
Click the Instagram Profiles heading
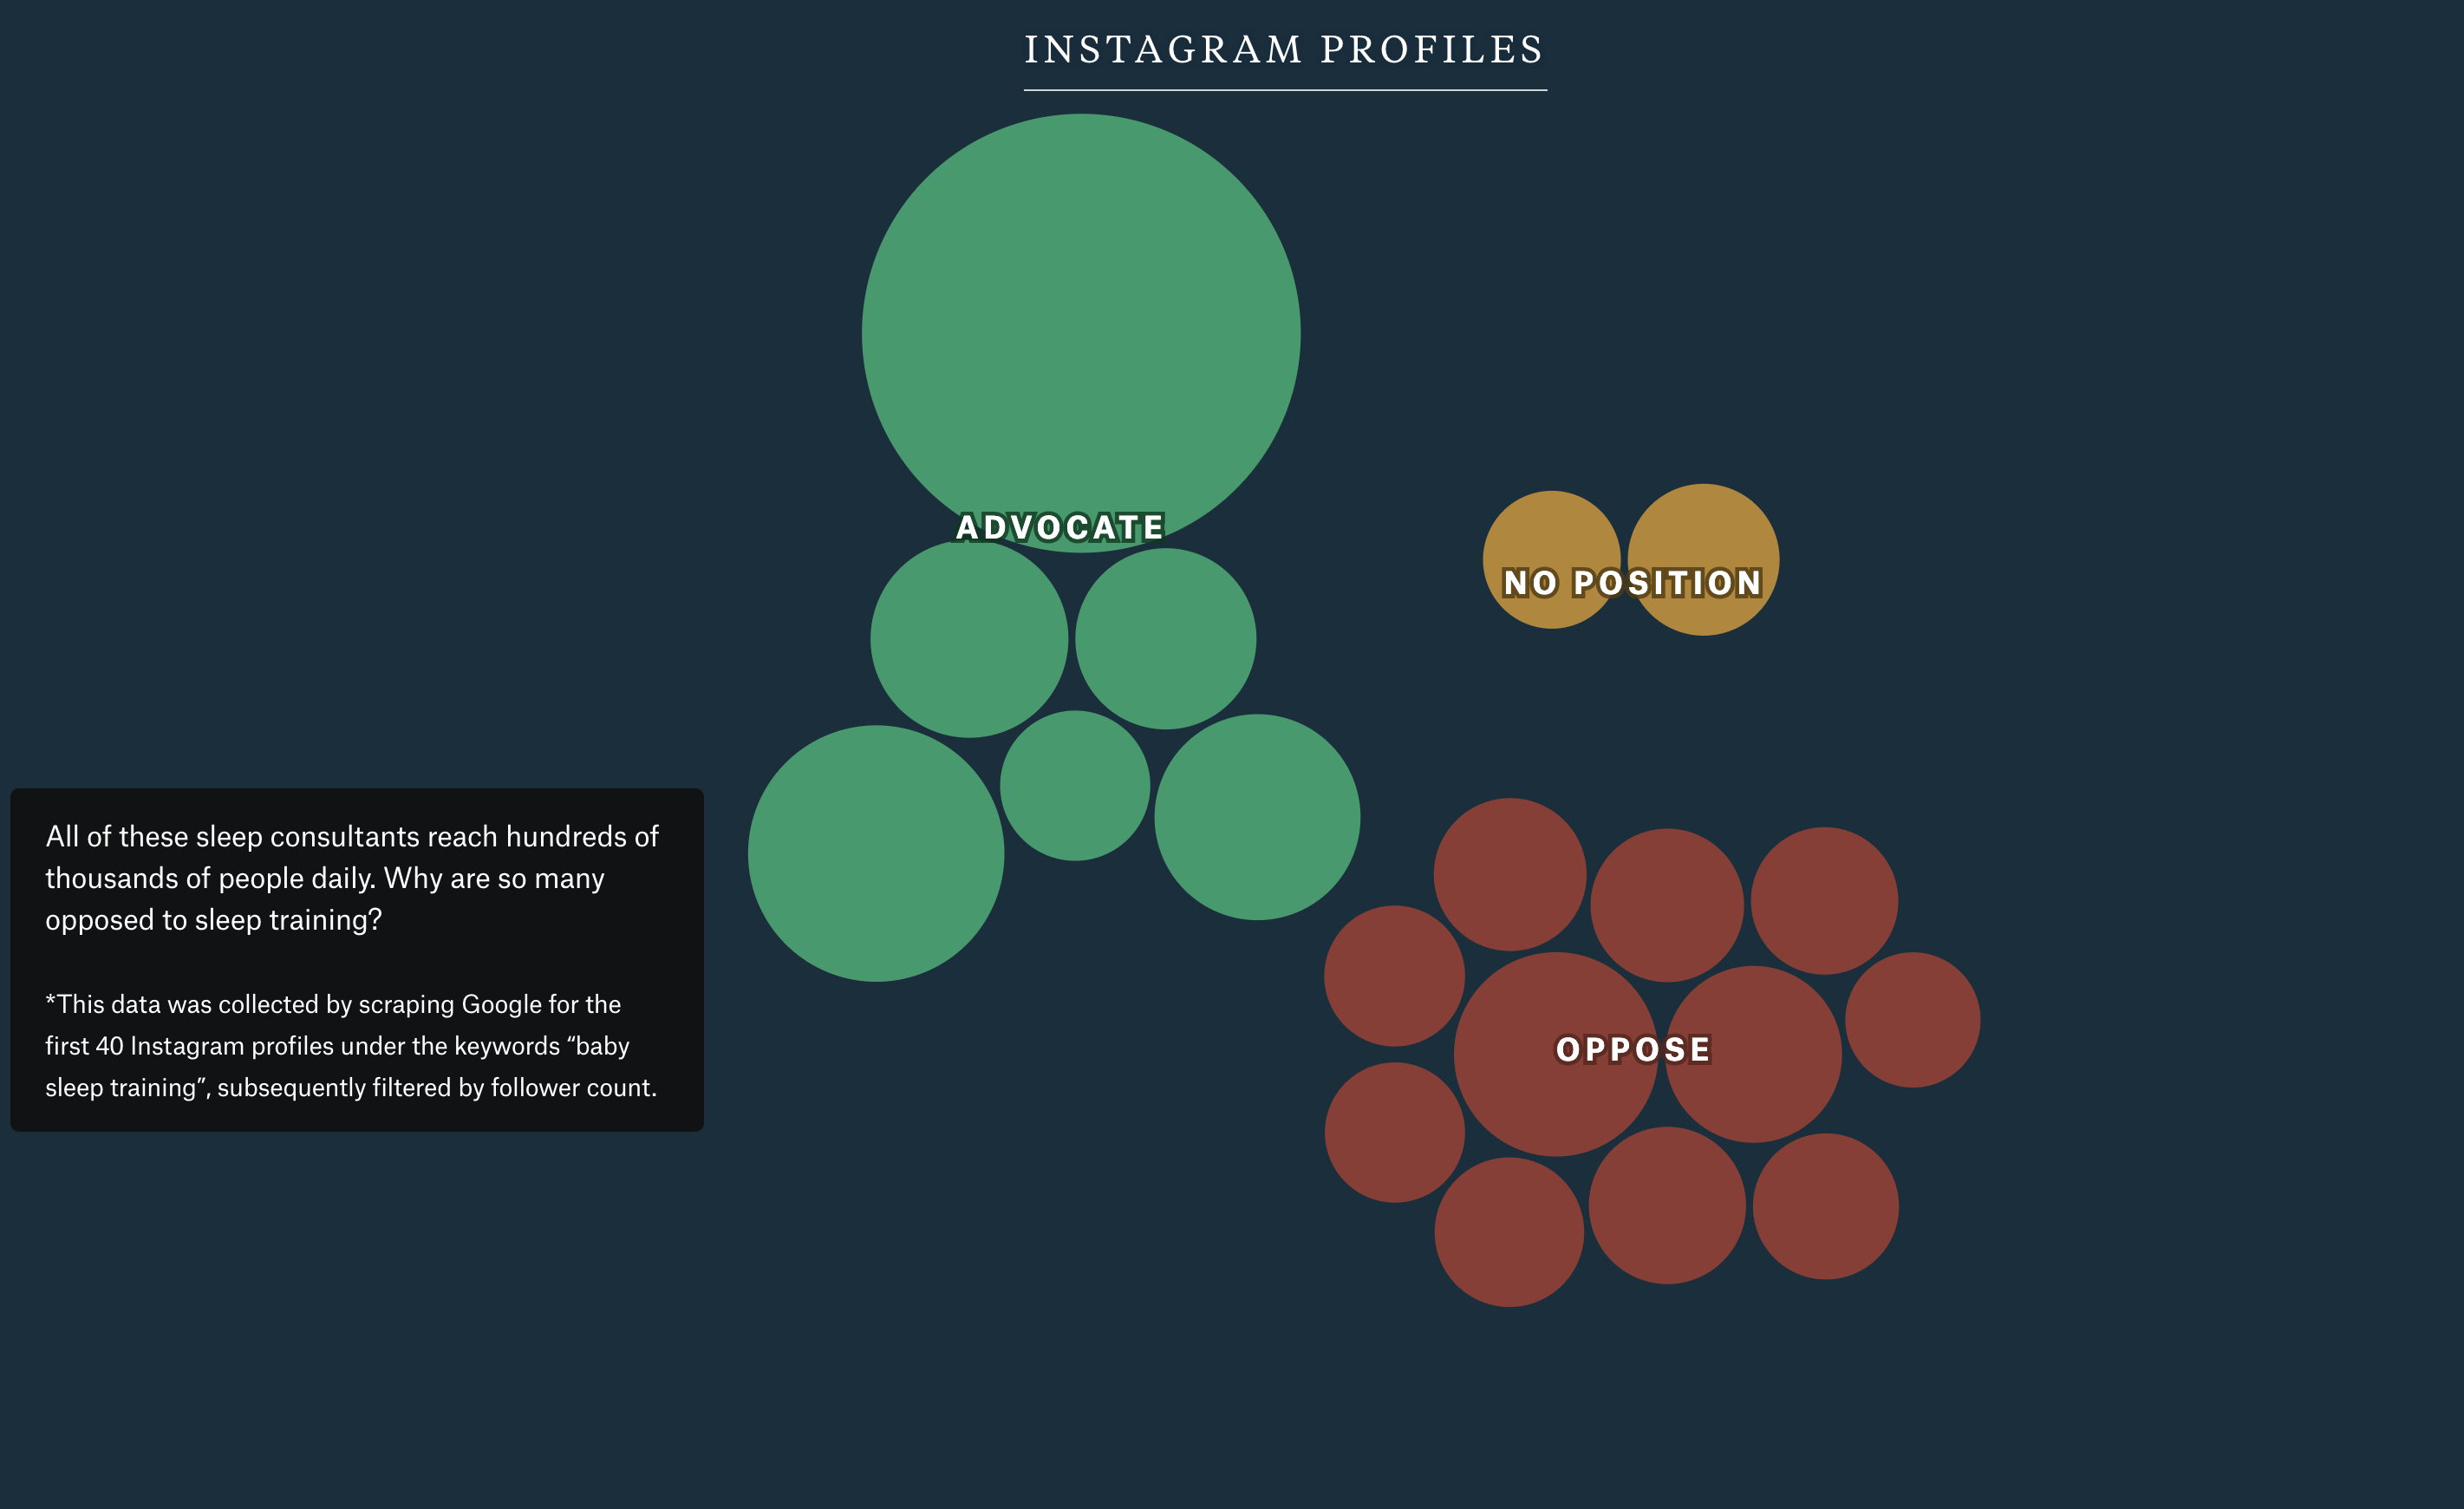point(1285,50)
